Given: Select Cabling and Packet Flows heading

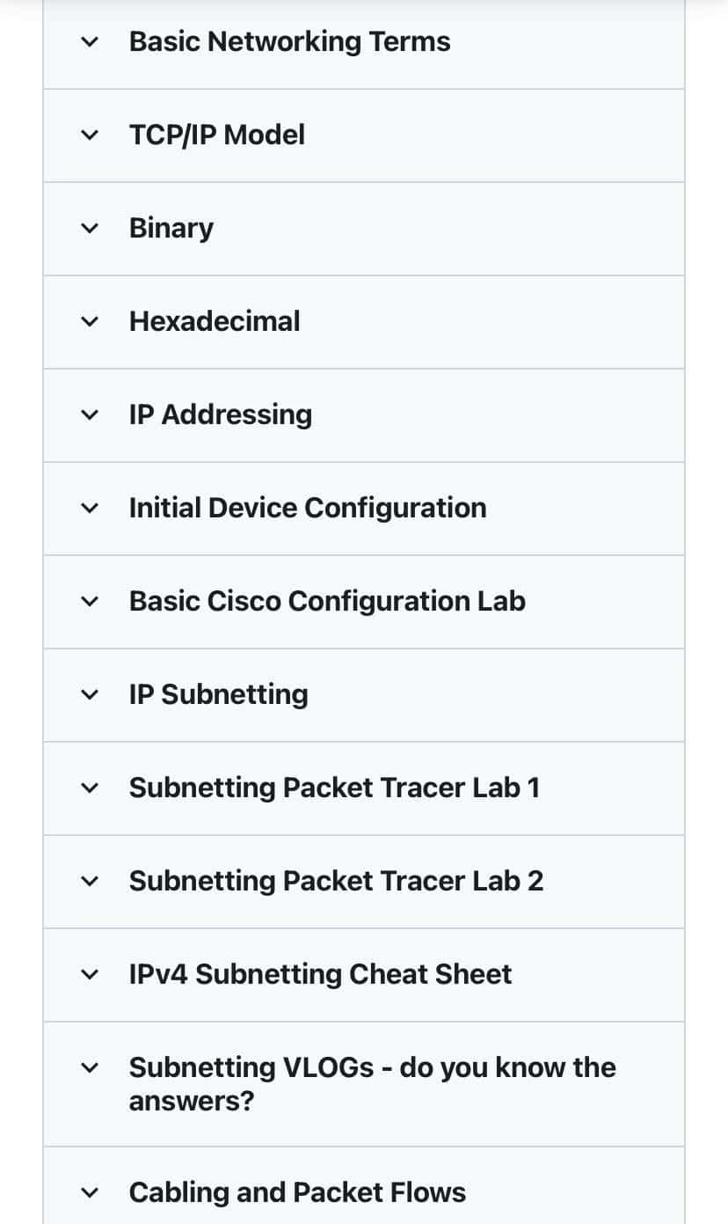Looking at the screenshot, I should click(297, 1192).
